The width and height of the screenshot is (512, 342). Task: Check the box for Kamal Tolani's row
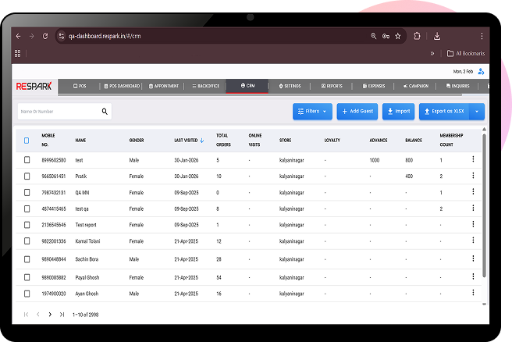point(27,242)
